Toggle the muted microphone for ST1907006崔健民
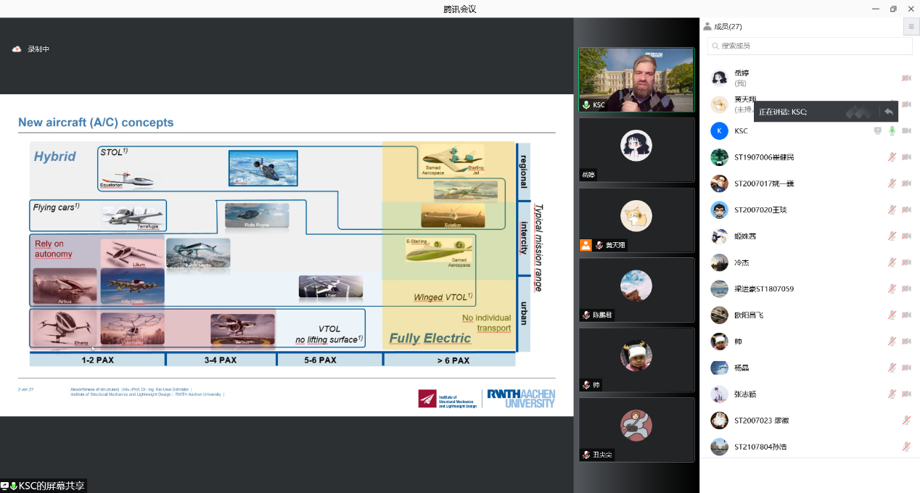This screenshot has width=920, height=493. [x=892, y=157]
